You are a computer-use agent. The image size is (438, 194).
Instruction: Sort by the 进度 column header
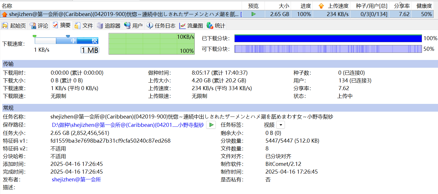[302, 6]
